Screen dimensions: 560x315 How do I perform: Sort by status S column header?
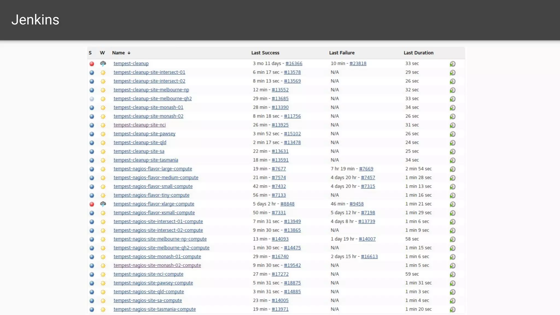(90, 53)
